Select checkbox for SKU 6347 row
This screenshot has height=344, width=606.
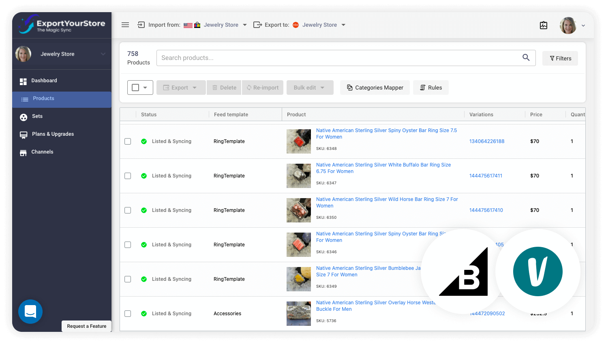[128, 176]
